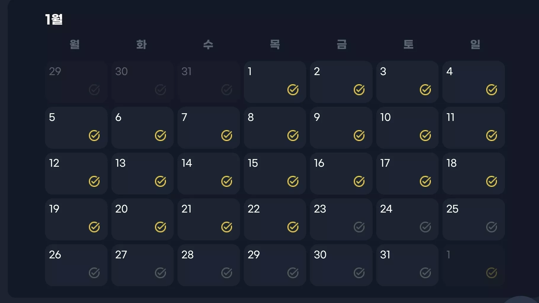
Task: Click the gray check icon on day 23
Action: pyautogui.click(x=359, y=227)
